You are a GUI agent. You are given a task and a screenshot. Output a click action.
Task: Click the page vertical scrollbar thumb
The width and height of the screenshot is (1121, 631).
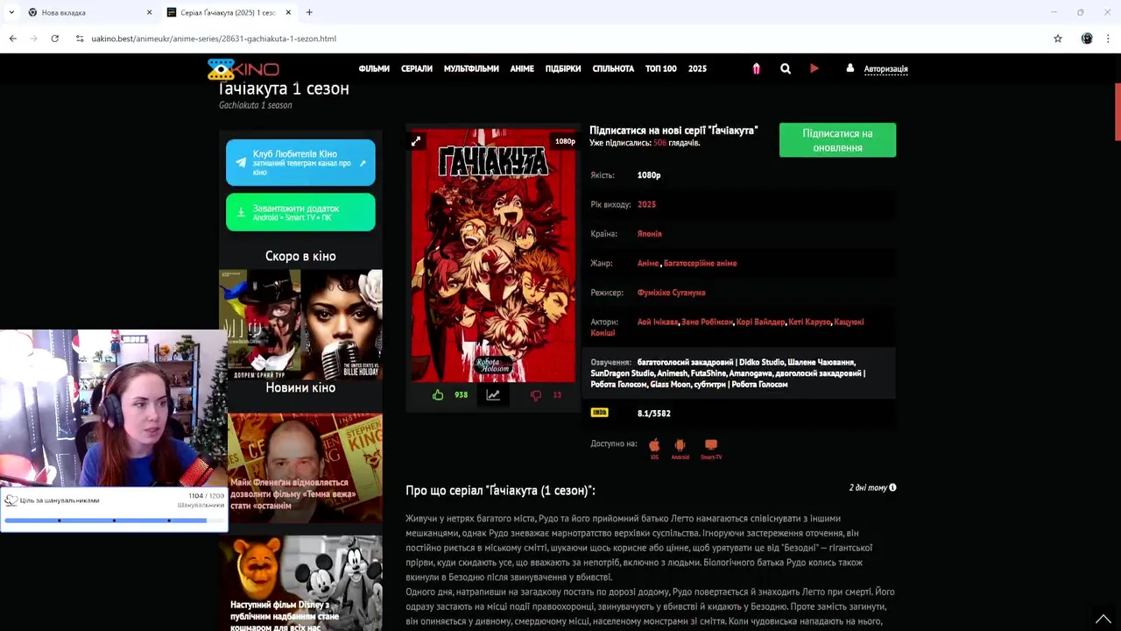[1117, 111]
